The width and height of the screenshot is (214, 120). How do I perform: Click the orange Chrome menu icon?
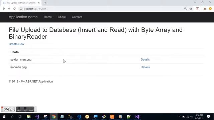(x=210, y=9)
